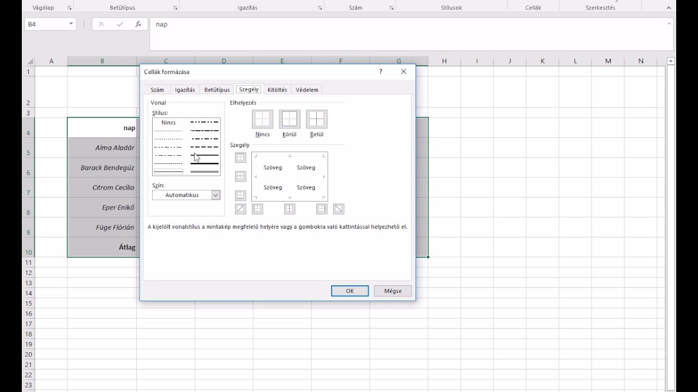Apply the Belül inside border preset
The image size is (698, 392).
pyautogui.click(x=316, y=119)
